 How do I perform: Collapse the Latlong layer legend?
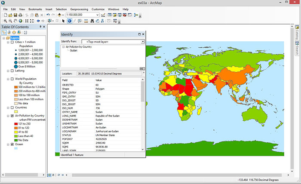pos(8,71)
